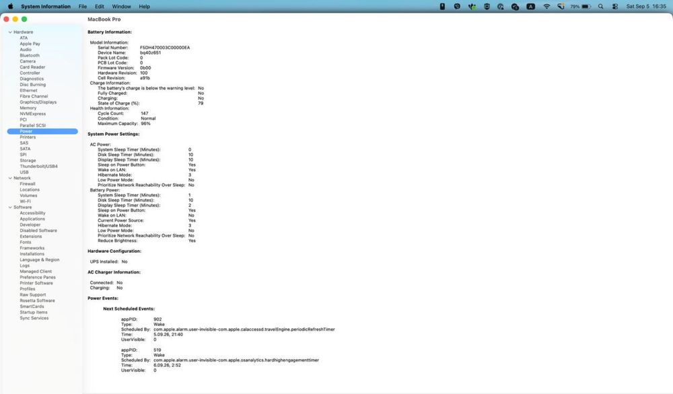Click the Wi-Fi status icon
The width and height of the screenshot is (673, 394).
(546, 7)
